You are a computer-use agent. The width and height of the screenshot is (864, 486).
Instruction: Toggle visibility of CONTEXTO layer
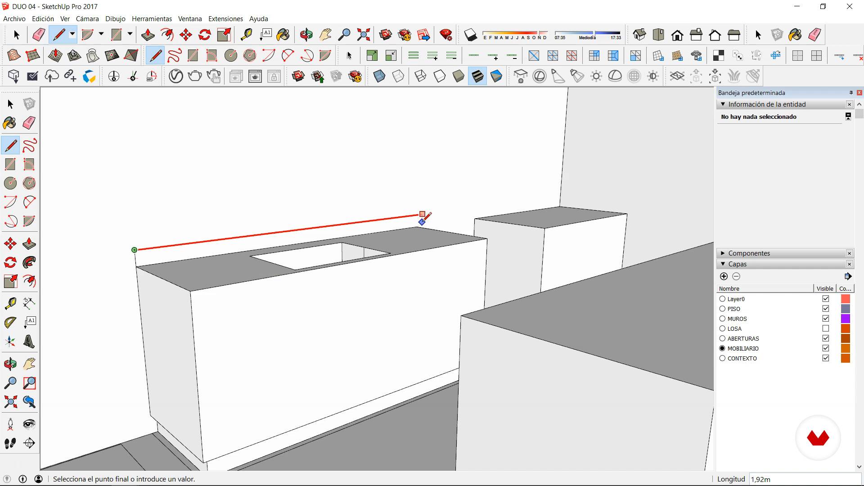pyautogui.click(x=825, y=358)
